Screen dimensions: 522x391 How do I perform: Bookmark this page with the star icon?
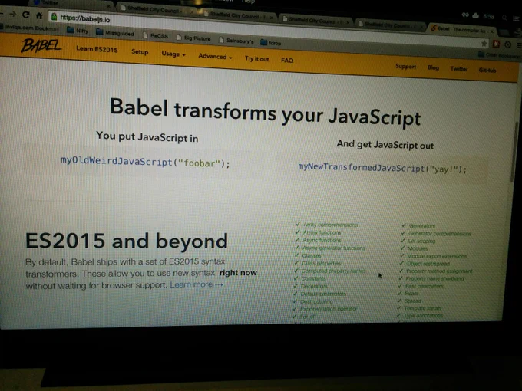(484, 43)
